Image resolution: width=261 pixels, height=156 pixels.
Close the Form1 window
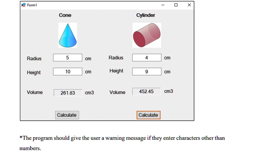(x=189, y=5)
